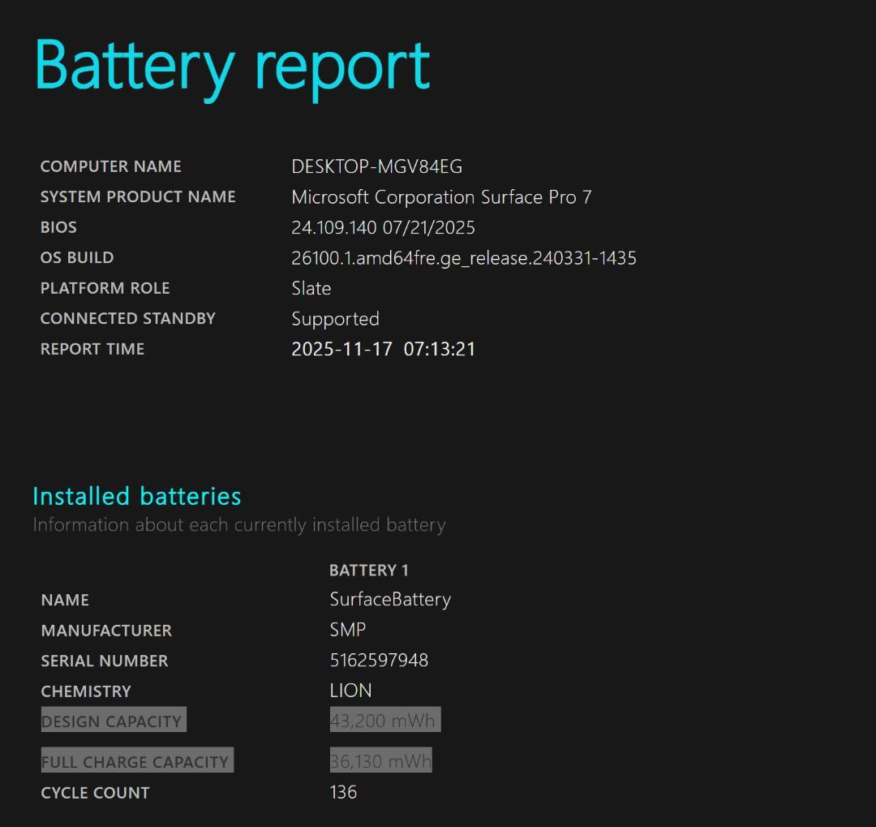Select the Supported connected standby value
Image resolution: width=876 pixels, height=827 pixels.
point(335,319)
